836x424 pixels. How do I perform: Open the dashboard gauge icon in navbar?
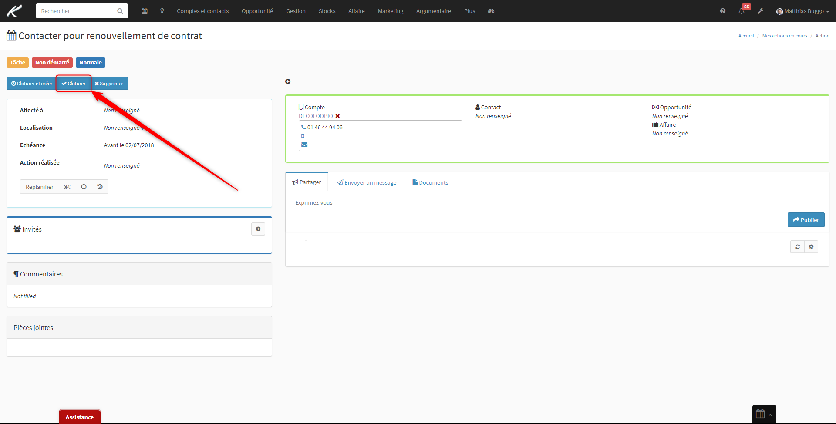[491, 11]
